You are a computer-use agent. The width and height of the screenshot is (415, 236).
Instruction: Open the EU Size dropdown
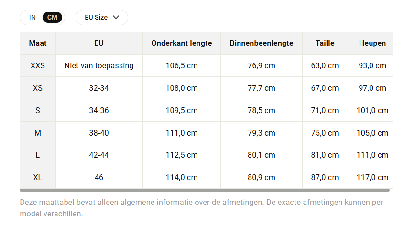(x=102, y=18)
